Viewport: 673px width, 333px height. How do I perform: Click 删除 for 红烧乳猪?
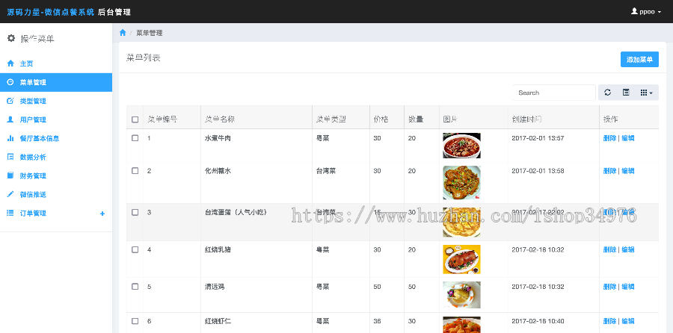609,249
